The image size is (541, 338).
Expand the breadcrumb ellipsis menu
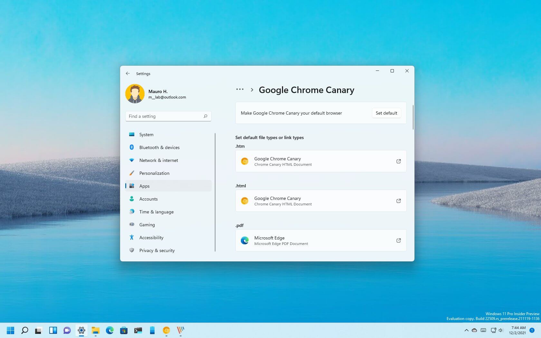point(240,89)
